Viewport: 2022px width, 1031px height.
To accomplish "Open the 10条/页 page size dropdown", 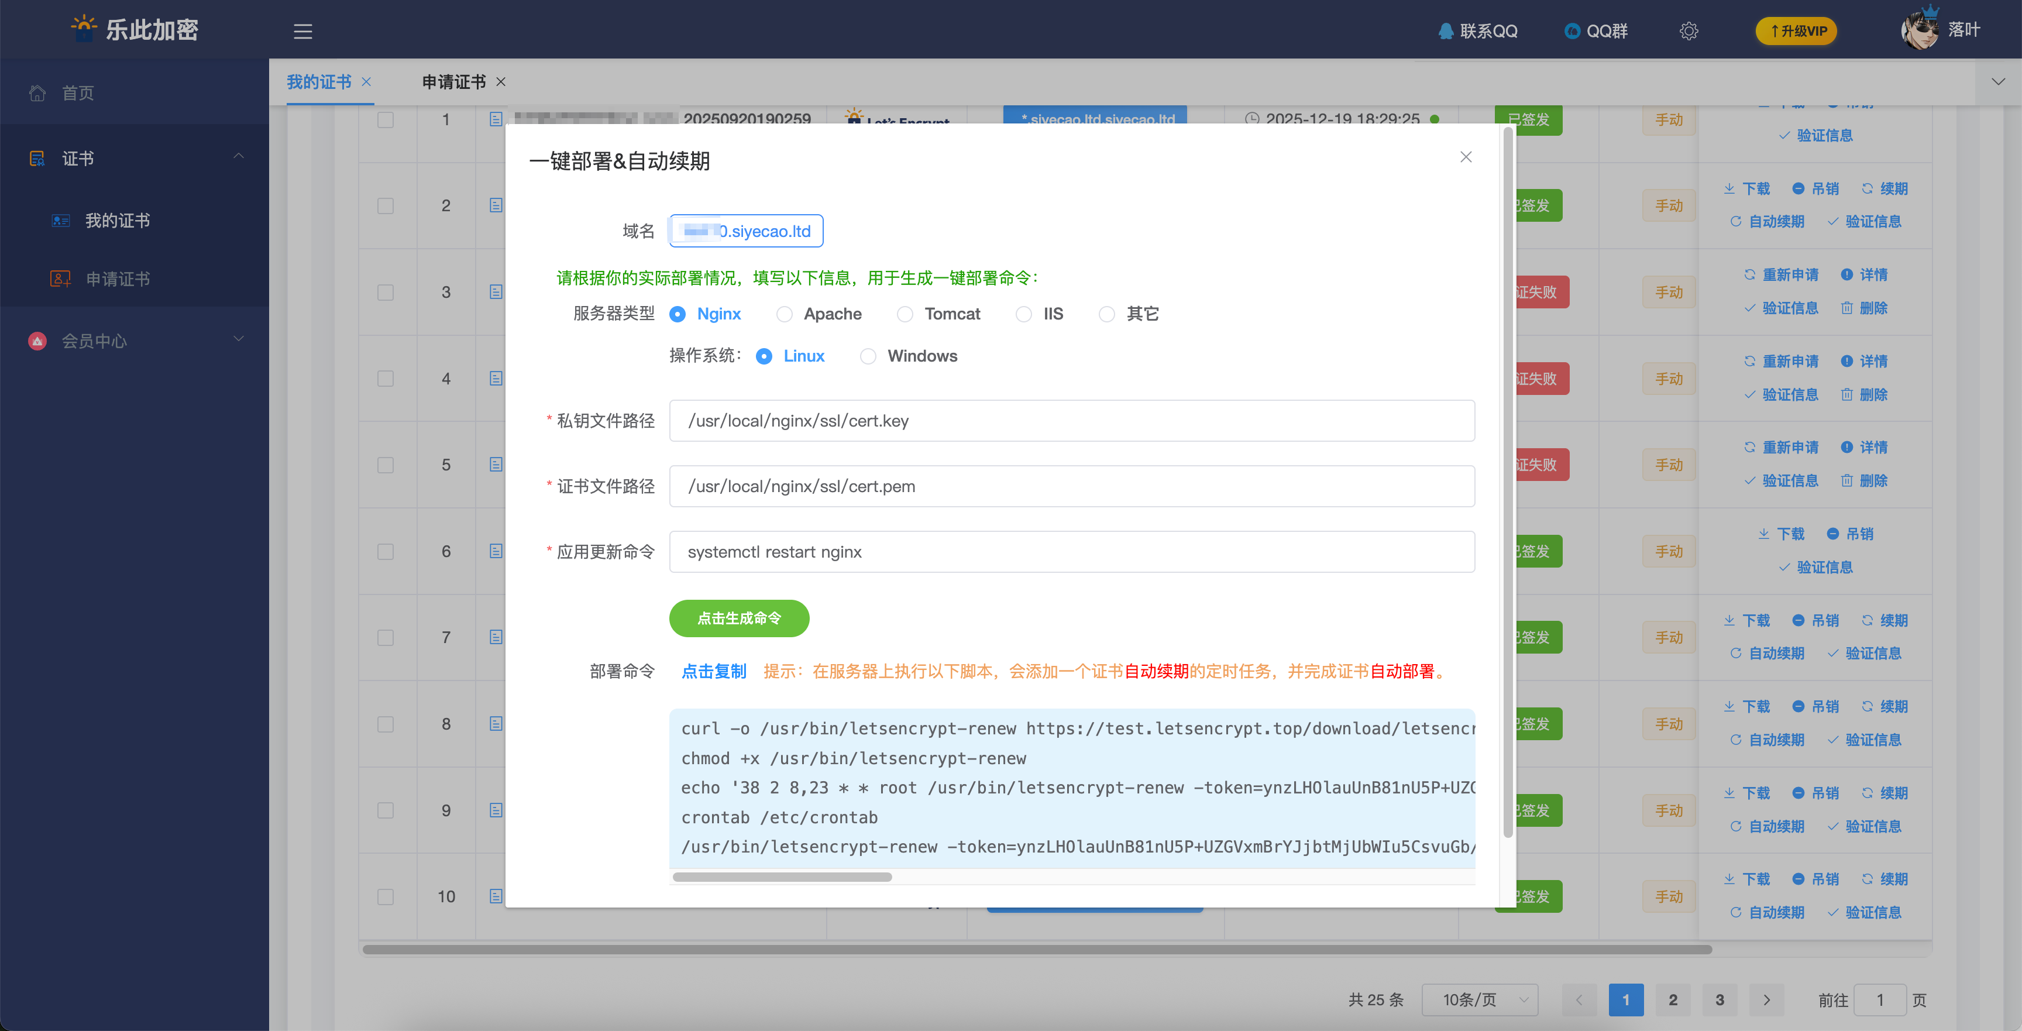I will [x=1480, y=999].
